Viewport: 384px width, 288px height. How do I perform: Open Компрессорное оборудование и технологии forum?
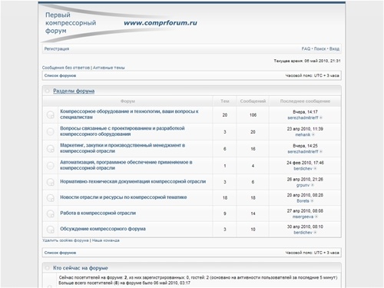129,114
